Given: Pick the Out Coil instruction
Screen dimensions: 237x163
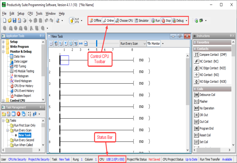Looking at the screenshot, I should (x=196, y=122).
